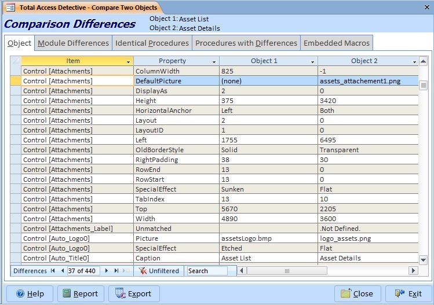This screenshot has height=305, width=434.
Task: Export the comparison results
Action: (134, 293)
